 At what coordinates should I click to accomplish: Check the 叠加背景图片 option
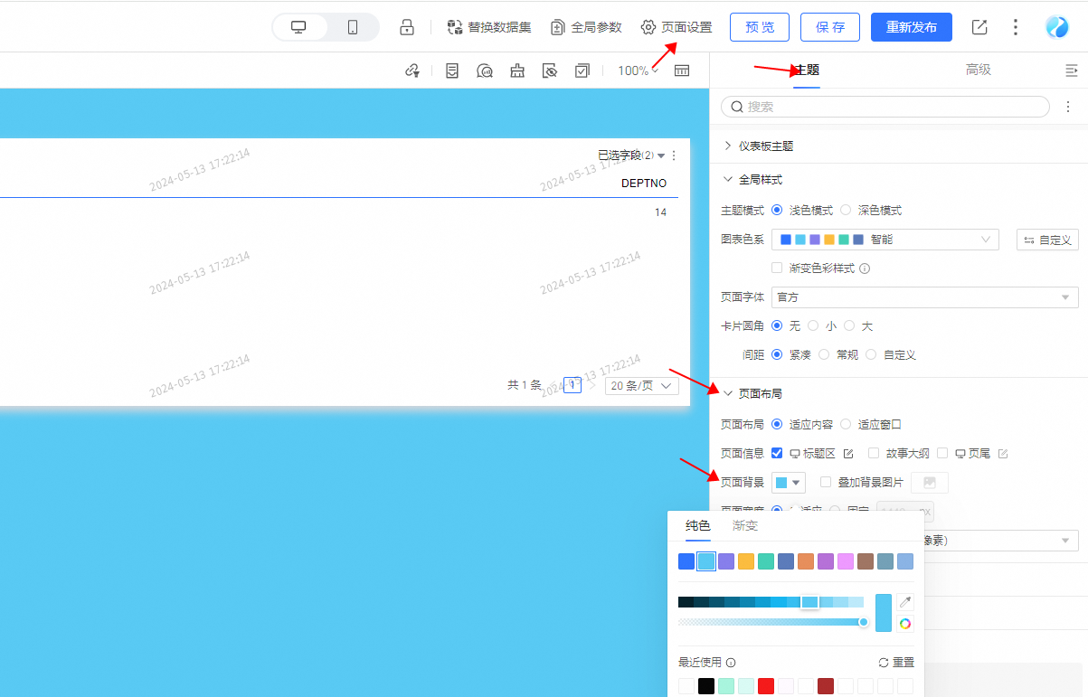[826, 483]
